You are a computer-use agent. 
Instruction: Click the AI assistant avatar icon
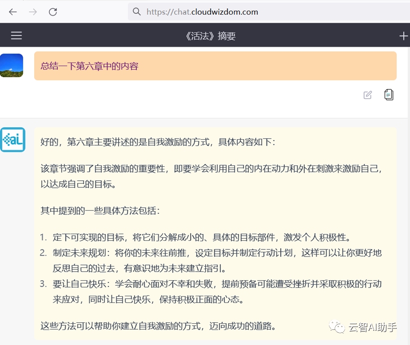tap(12, 140)
